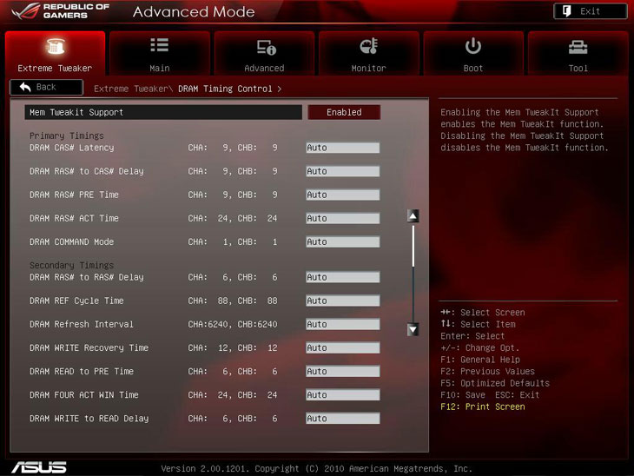Select DRAM WRITE Recovery Time Auto field

[342, 347]
